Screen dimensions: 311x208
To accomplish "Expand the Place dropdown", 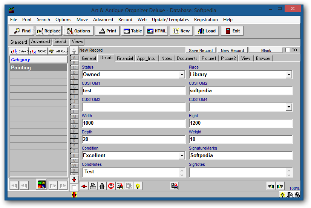I will pos(289,75).
